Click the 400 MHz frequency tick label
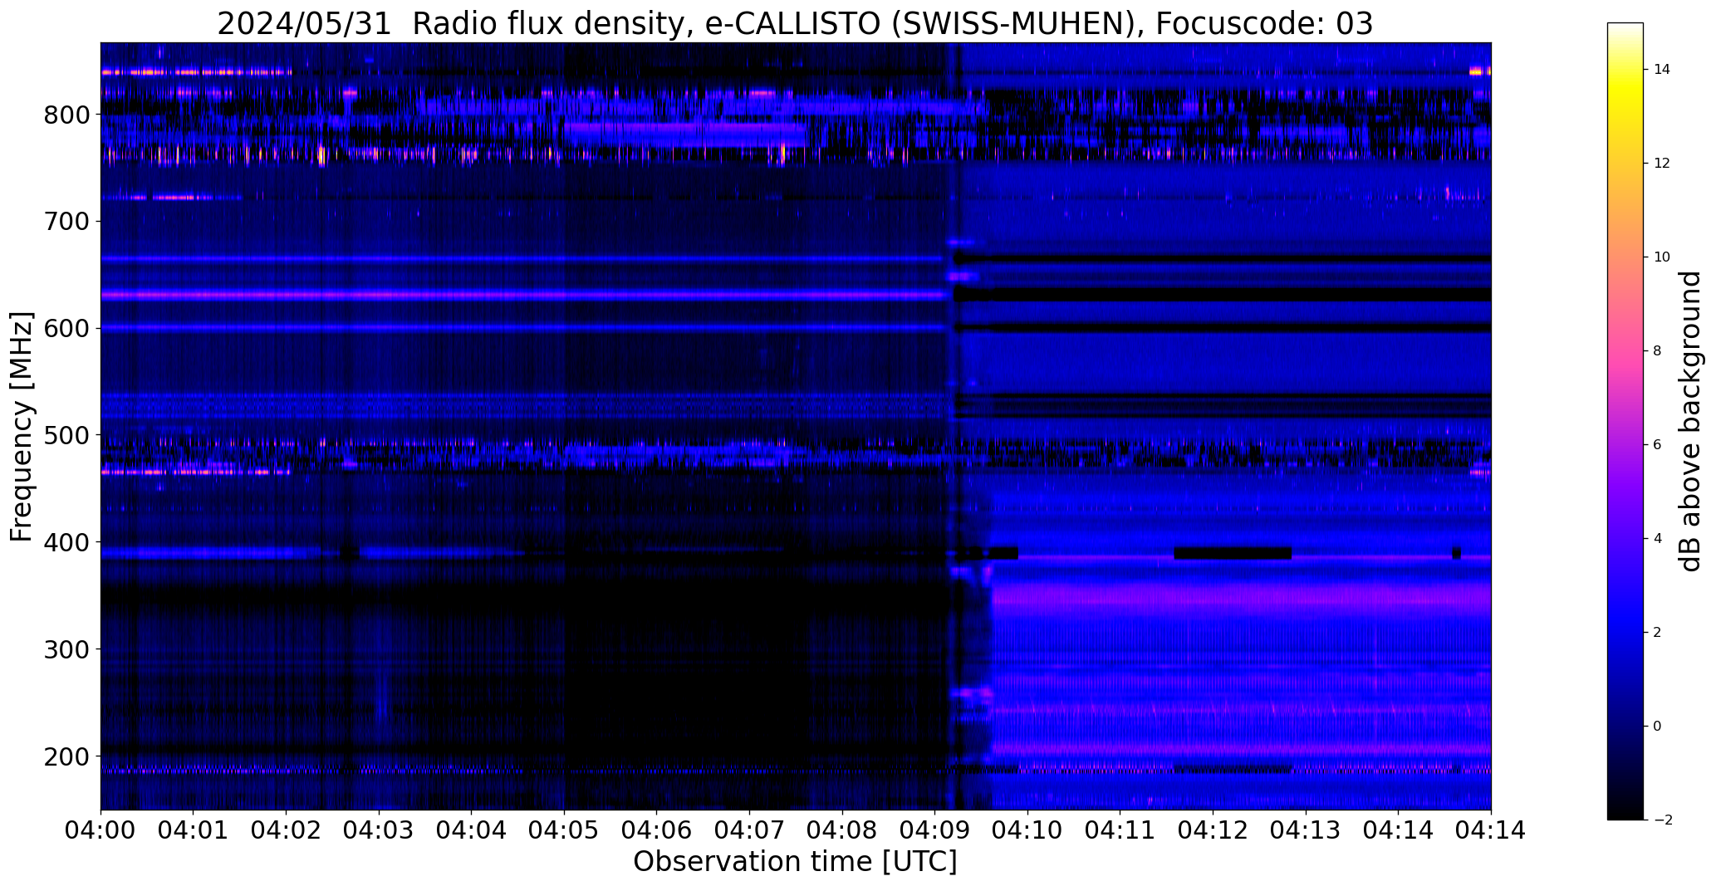1716x886 pixels. pos(66,542)
